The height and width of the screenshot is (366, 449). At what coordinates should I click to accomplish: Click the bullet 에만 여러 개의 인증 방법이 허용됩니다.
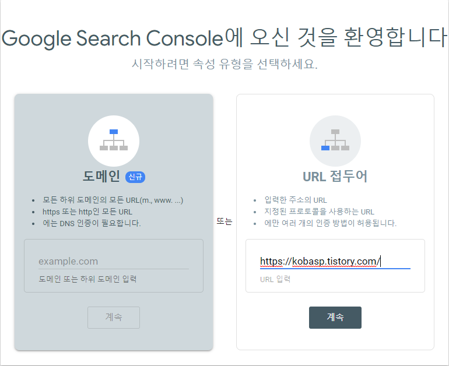point(331,223)
